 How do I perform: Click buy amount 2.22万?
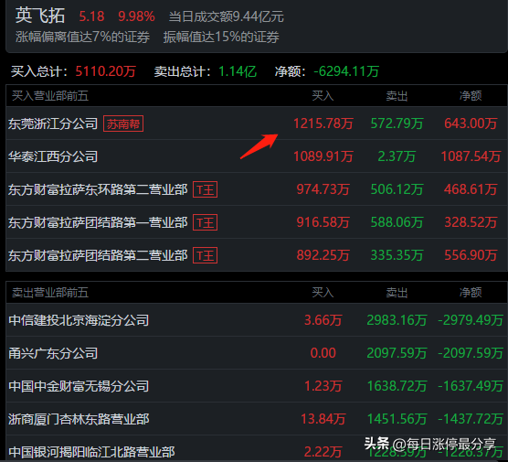pos(323,452)
